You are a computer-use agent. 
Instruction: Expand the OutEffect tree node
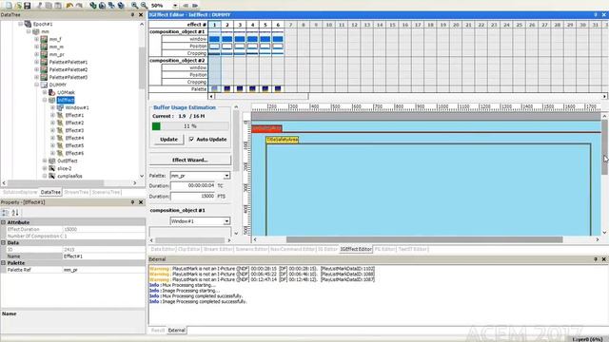click(45, 161)
